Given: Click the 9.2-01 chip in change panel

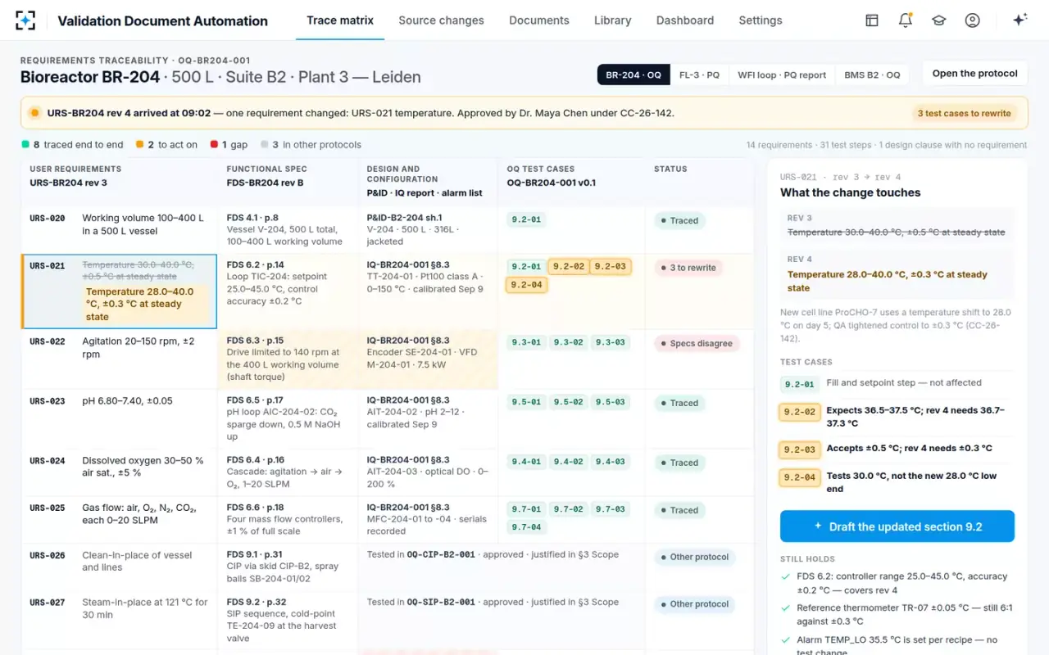Looking at the screenshot, I should coord(799,384).
